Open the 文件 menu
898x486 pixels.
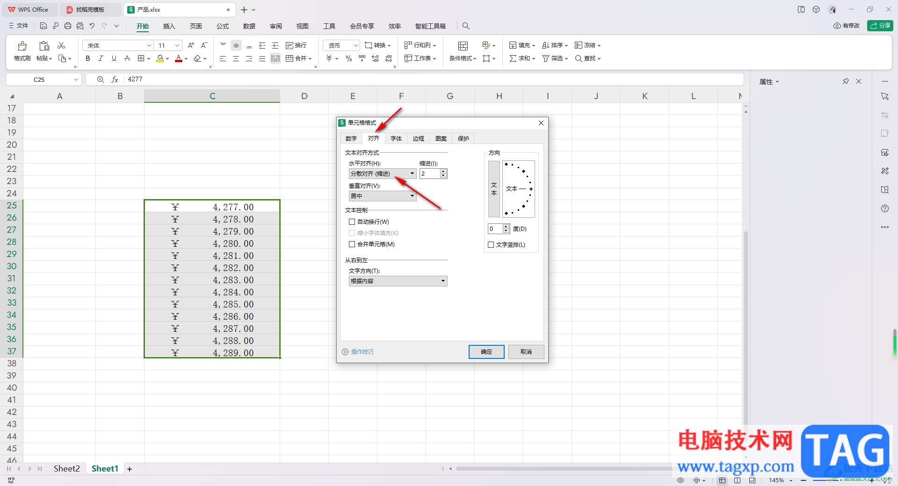point(18,26)
